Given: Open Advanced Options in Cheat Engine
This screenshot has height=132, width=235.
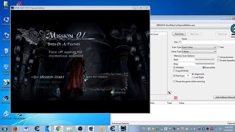Looking at the screenshot, I should coord(120,124).
